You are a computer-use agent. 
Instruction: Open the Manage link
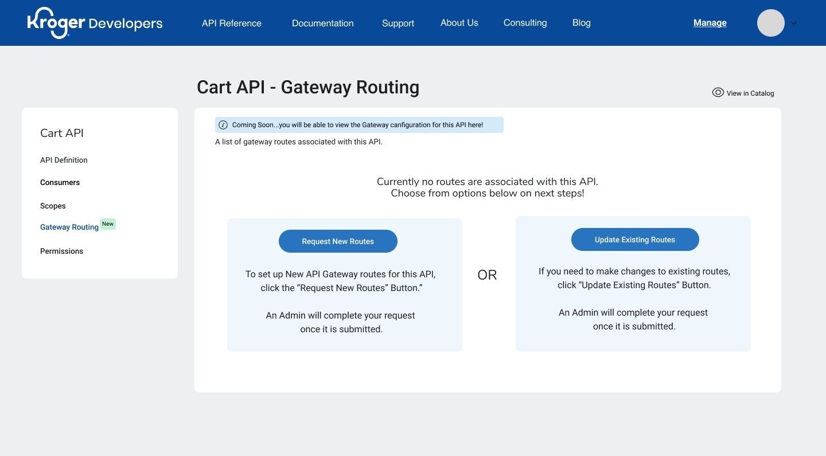click(710, 23)
